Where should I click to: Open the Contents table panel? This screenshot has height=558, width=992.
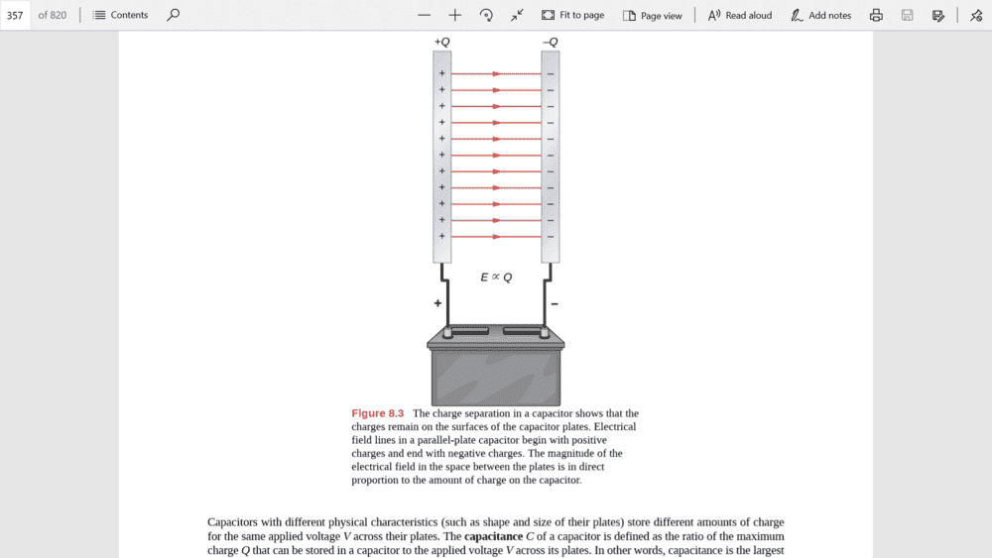(x=120, y=15)
